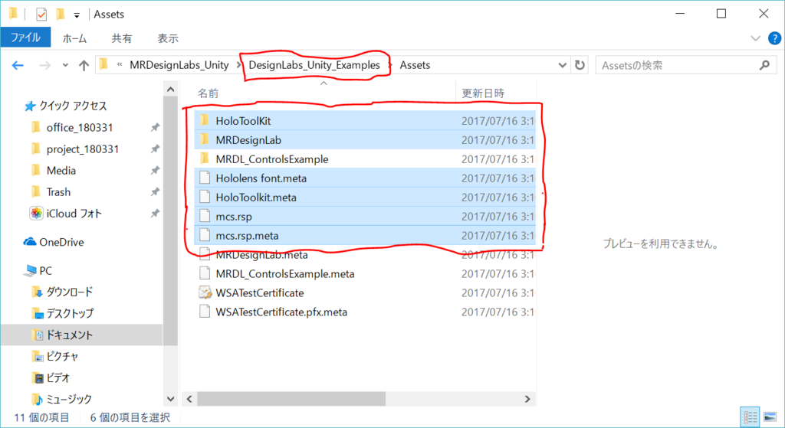Image resolution: width=785 pixels, height=428 pixels.
Task: Click the Back navigation arrow
Action: 18,66
